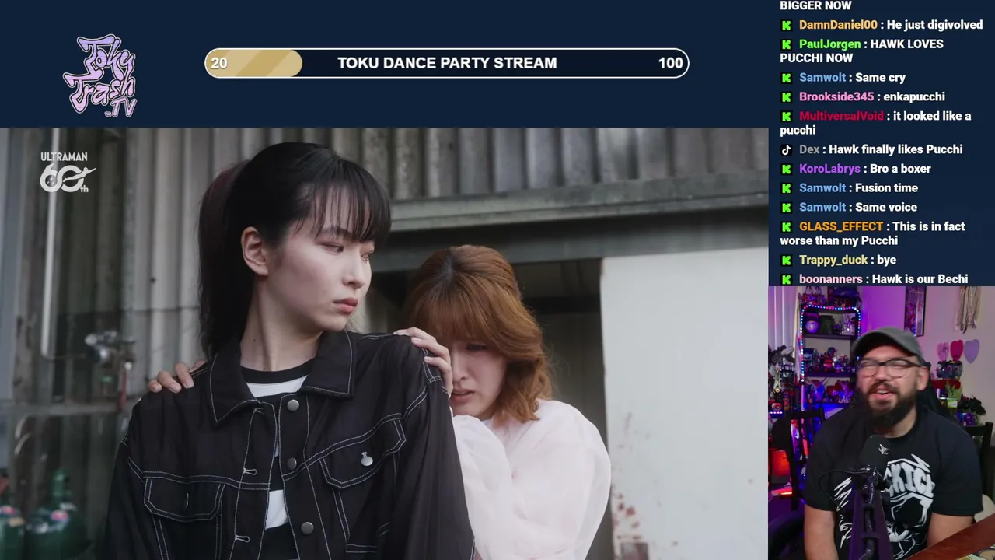The image size is (995, 560).
Task: Click the message "HAWK LOVES PUCCHI NOW"
Action: point(861,51)
